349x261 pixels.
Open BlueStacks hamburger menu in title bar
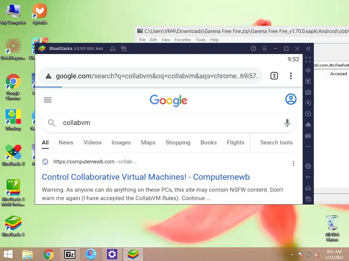(264, 49)
